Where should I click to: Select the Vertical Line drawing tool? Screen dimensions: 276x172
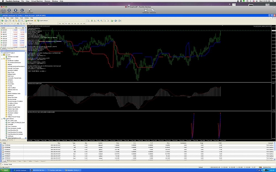coord(9,23)
